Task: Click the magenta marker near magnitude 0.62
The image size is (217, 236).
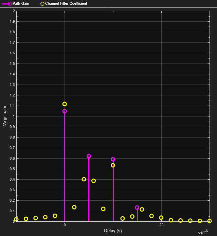Action: (x=89, y=156)
